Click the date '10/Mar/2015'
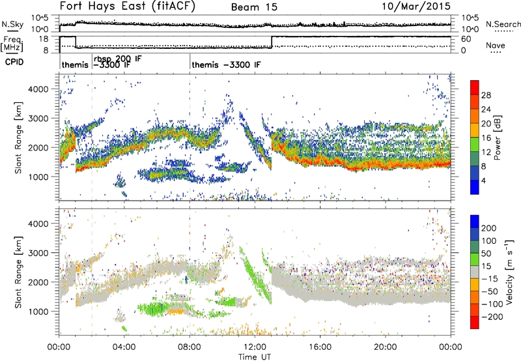 [x=416, y=7]
